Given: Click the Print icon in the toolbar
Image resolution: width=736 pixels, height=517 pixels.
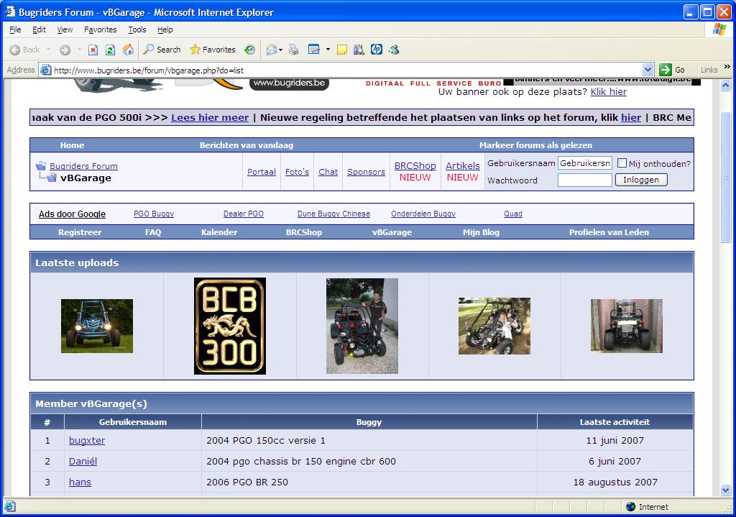Looking at the screenshot, I should pos(293,50).
